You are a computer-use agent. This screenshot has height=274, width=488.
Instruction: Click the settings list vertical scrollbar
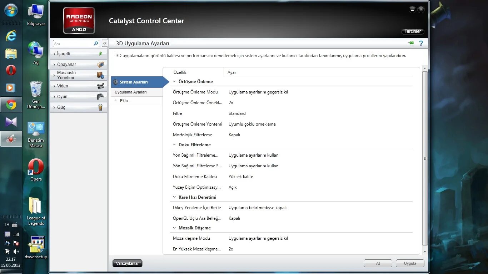(425, 158)
